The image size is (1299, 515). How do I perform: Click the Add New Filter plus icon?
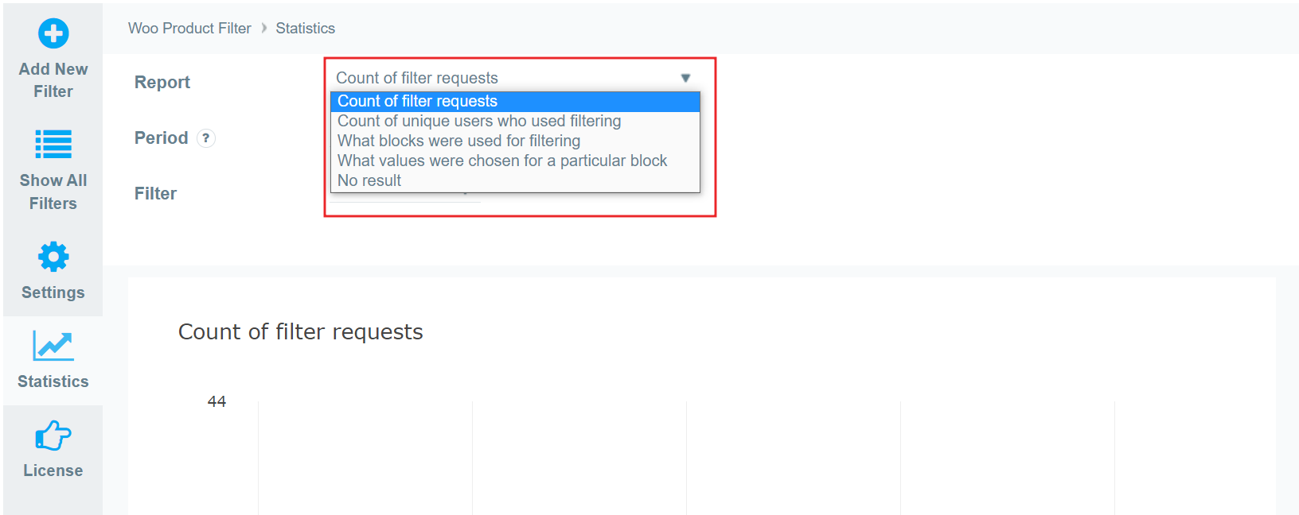point(53,33)
